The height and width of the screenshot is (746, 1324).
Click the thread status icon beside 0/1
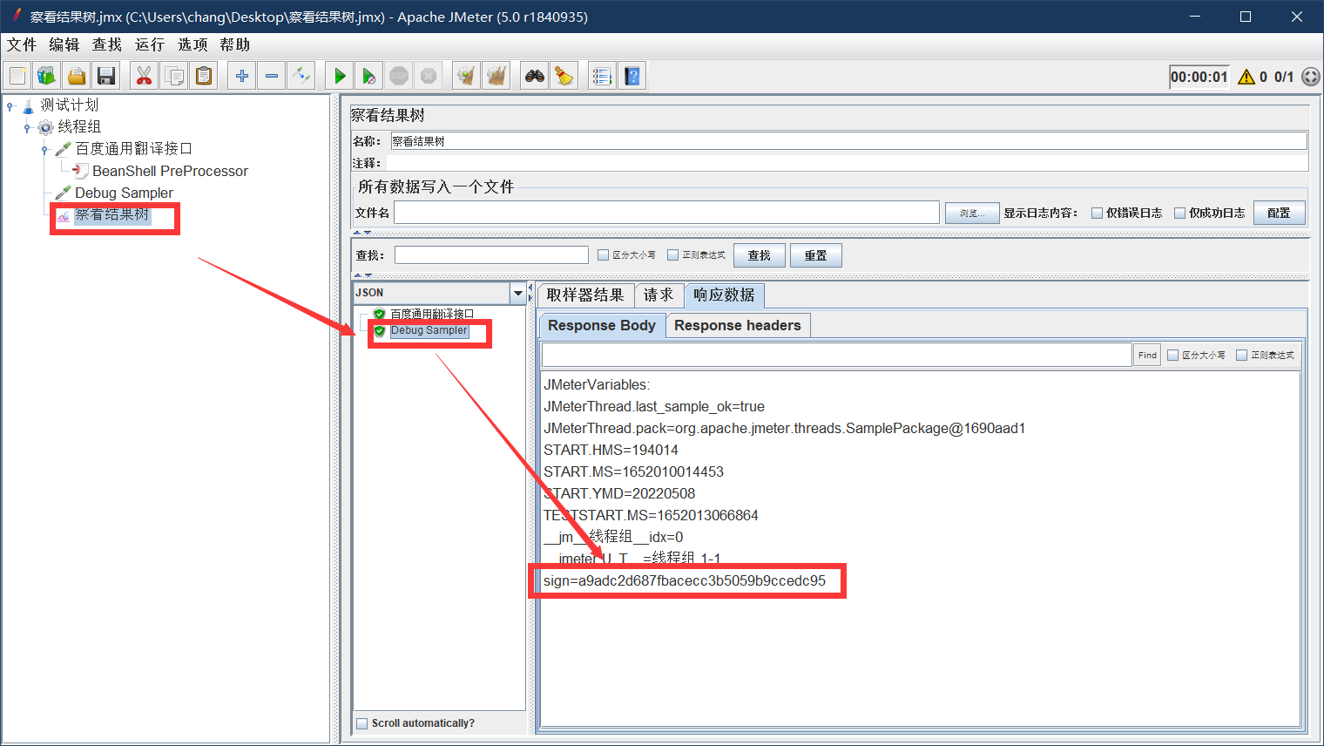1310,77
